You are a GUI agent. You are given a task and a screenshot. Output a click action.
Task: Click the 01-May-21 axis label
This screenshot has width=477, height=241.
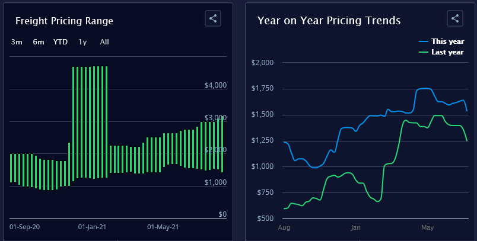click(x=163, y=227)
